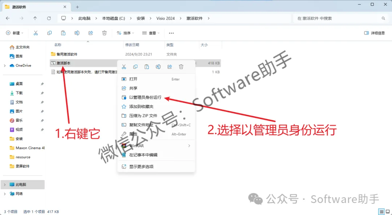392x215 pixels.
Task: Toggle the 详细信息 pane button
Action: 374,33
